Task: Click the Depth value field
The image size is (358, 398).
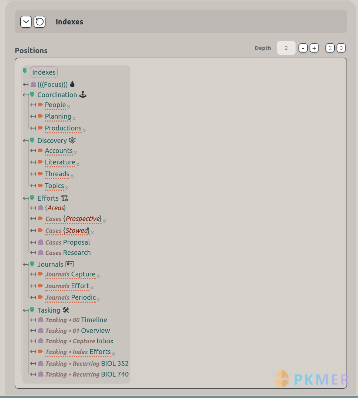Action: point(286,48)
